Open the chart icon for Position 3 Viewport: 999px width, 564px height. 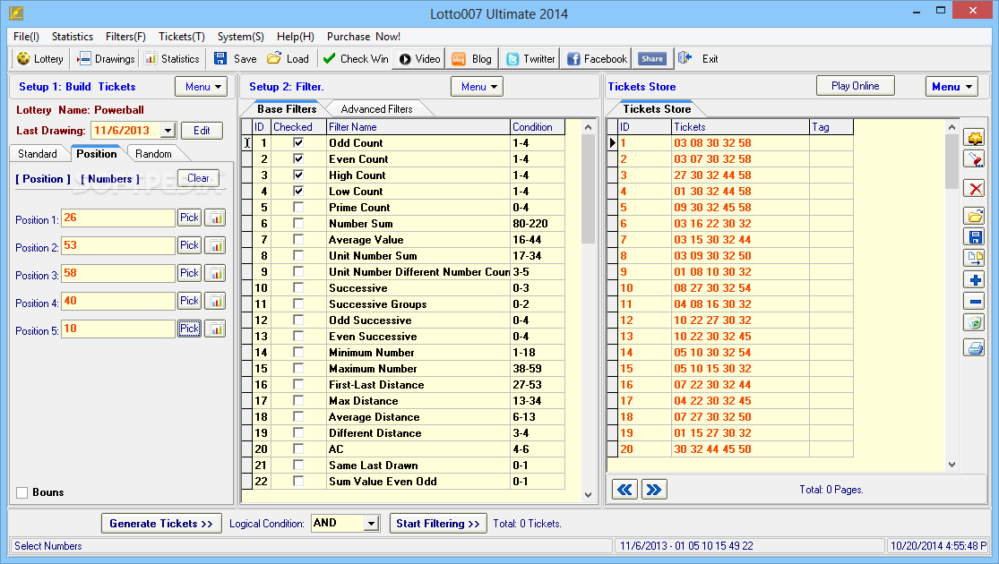coord(216,274)
